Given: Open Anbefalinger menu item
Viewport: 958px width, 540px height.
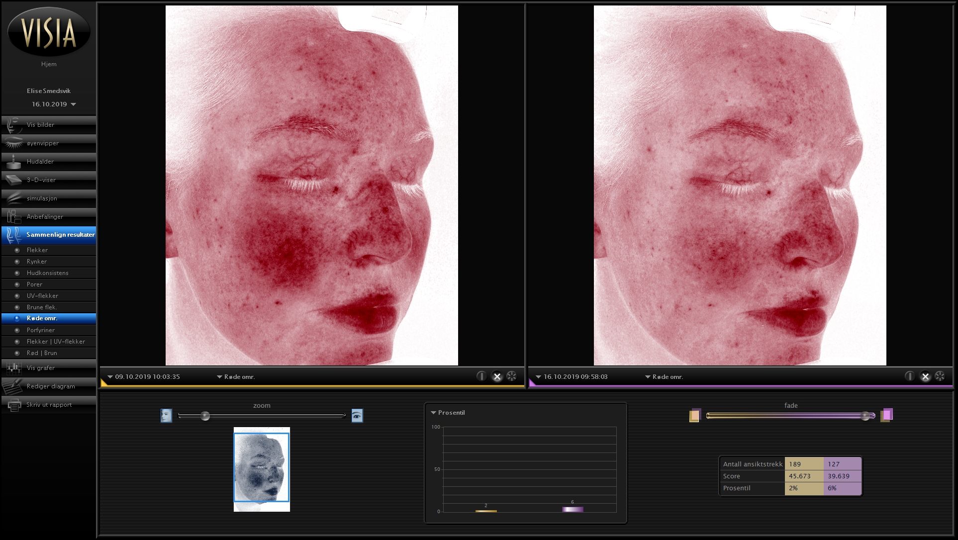Looking at the screenshot, I should point(49,217).
